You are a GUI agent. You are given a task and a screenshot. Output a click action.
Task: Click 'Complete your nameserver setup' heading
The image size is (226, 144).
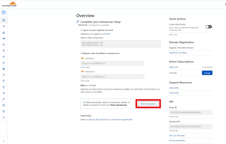click(x=100, y=22)
